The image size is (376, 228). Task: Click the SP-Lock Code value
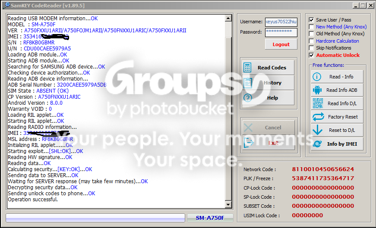(323, 197)
